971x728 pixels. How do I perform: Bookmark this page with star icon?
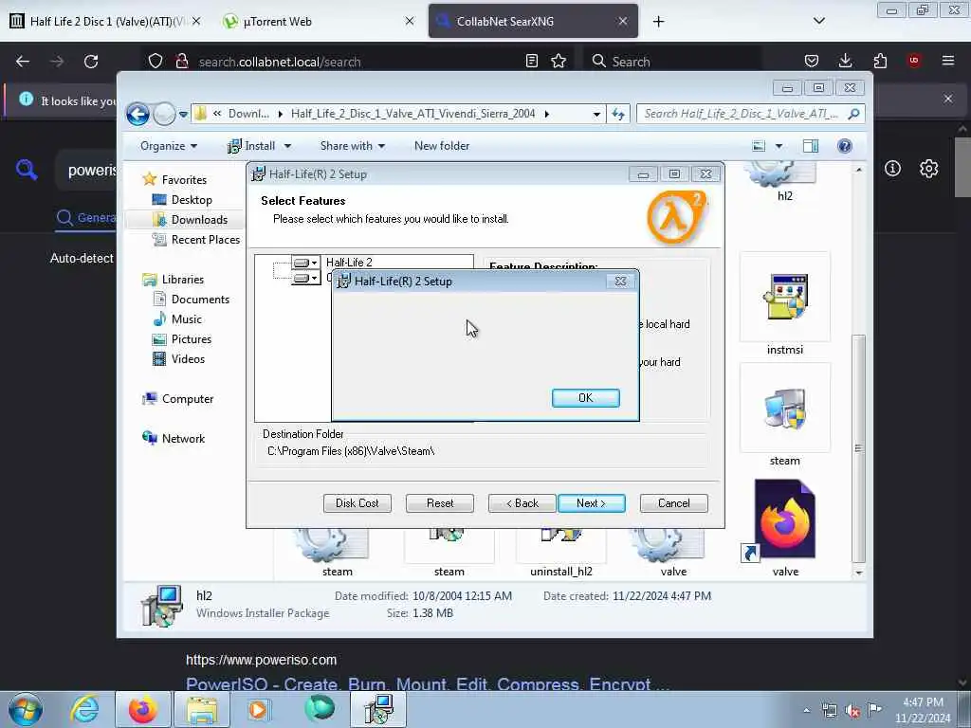[558, 61]
